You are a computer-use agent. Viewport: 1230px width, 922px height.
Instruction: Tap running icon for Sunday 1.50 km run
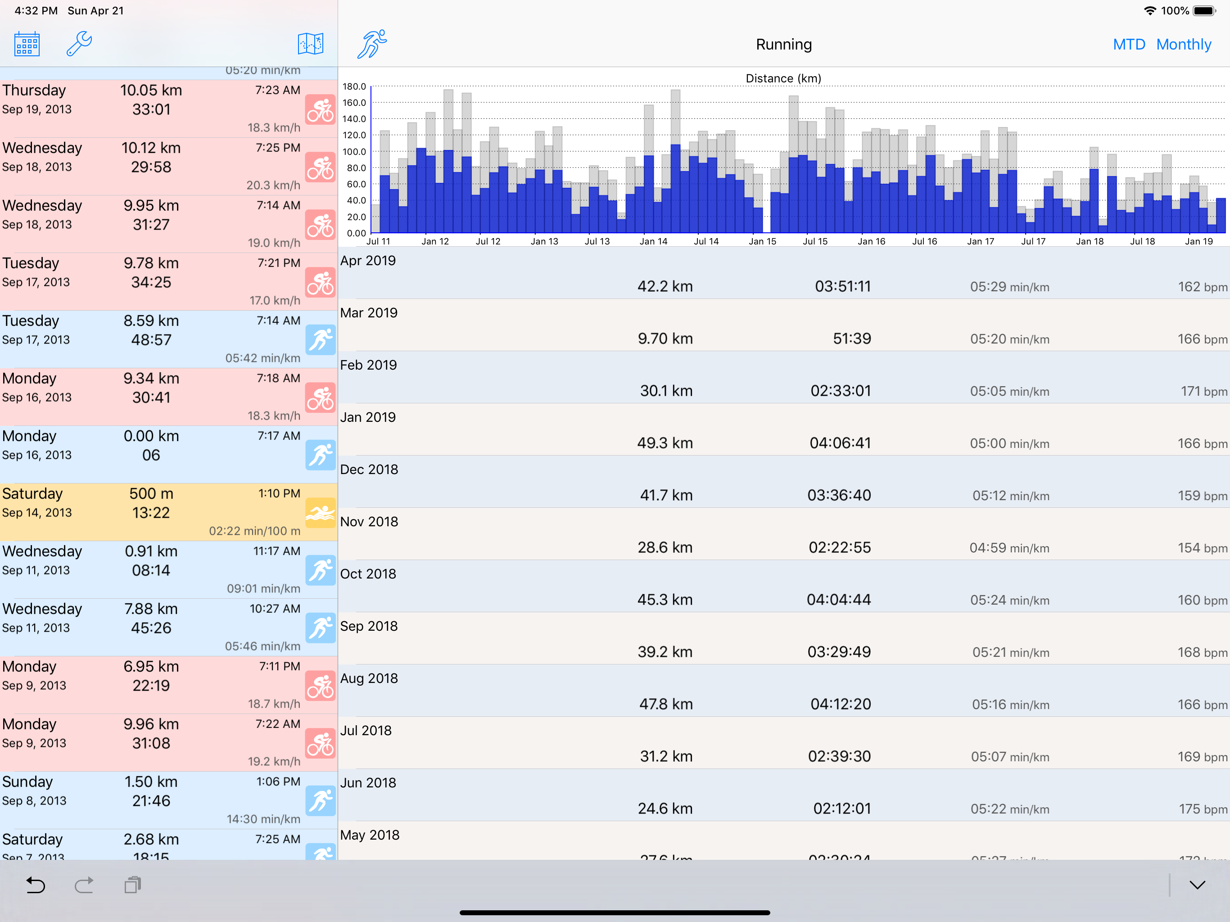[x=320, y=801]
